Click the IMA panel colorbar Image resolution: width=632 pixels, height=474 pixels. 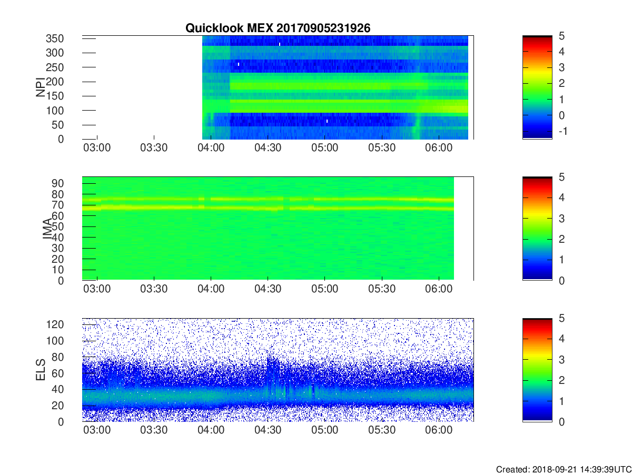[537, 228]
